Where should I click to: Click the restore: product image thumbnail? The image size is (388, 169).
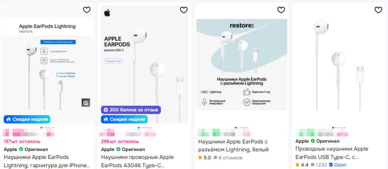click(x=242, y=65)
